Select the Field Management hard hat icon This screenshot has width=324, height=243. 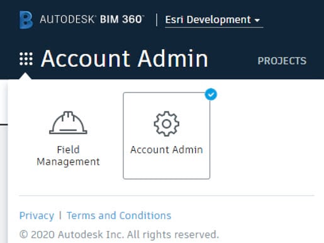pos(68,123)
